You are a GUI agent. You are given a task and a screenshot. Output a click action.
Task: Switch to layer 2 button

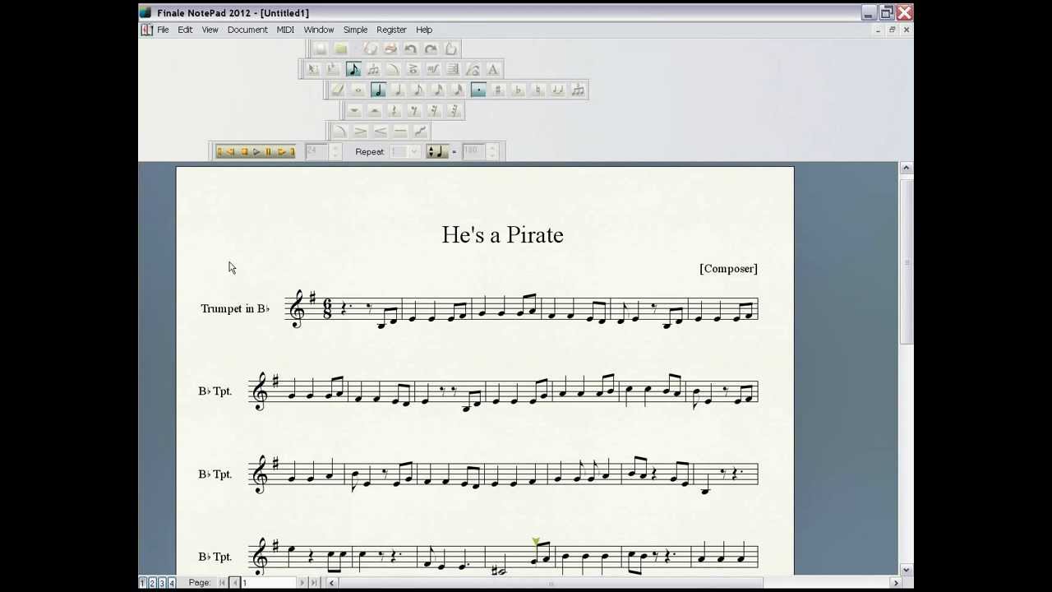click(x=152, y=582)
